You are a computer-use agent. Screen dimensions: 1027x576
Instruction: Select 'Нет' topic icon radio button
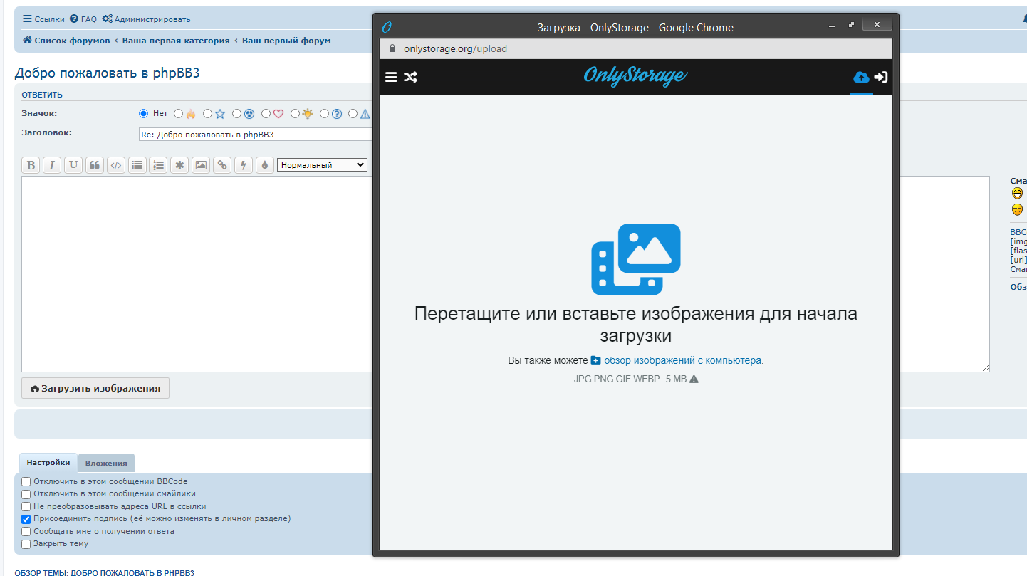coord(143,113)
